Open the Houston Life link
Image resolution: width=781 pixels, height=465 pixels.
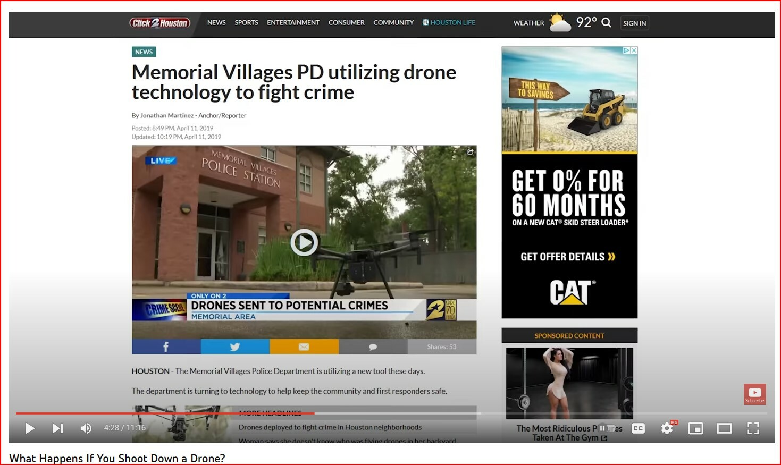click(449, 23)
